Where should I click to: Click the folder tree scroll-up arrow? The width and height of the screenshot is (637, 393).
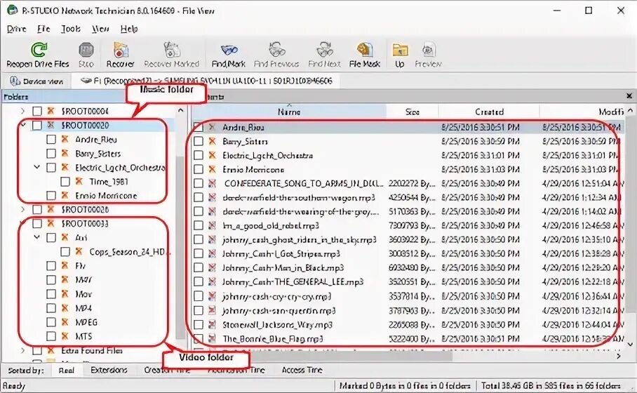coord(181,111)
